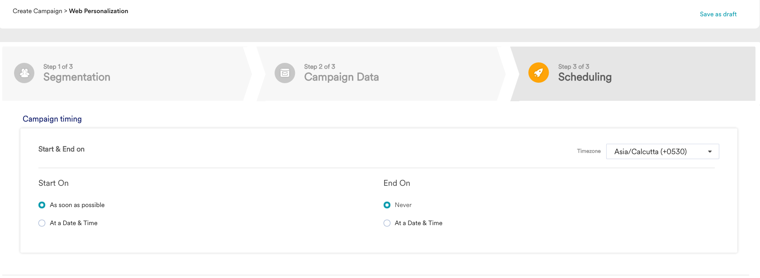Click the "Web Personalization" breadcrumb text

pyautogui.click(x=99, y=11)
